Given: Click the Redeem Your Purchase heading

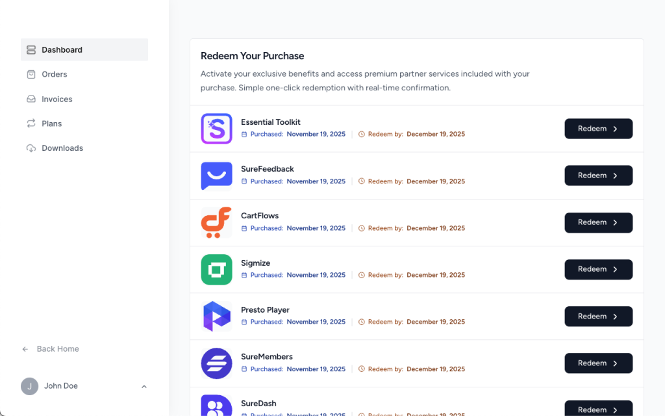Looking at the screenshot, I should click(253, 56).
